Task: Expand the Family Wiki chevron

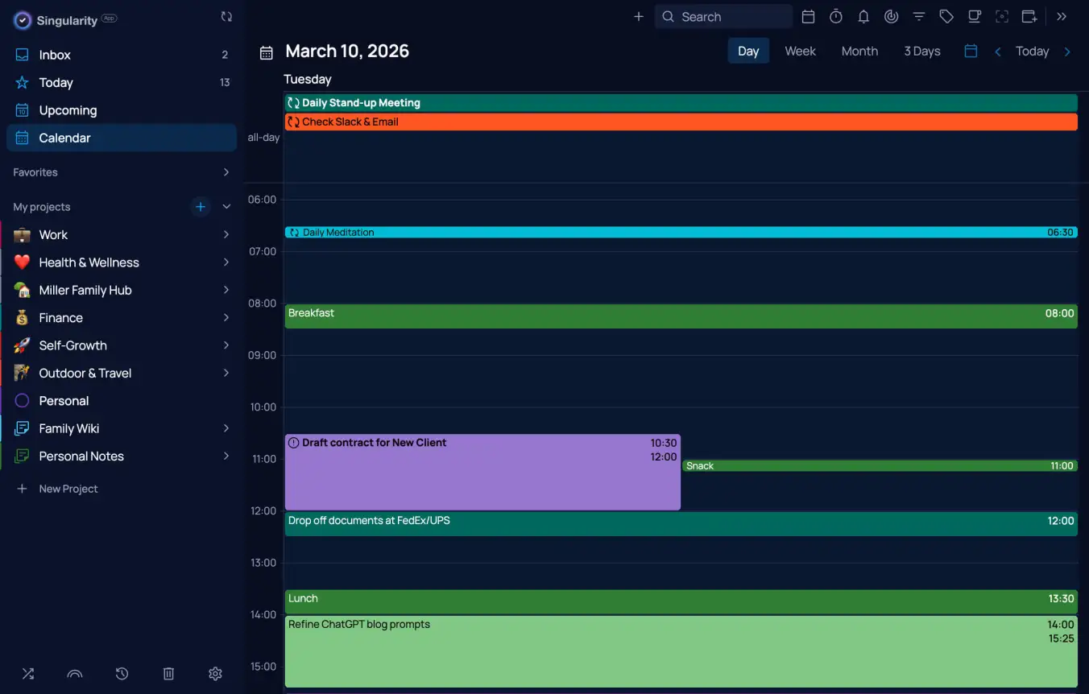Action: [x=226, y=428]
